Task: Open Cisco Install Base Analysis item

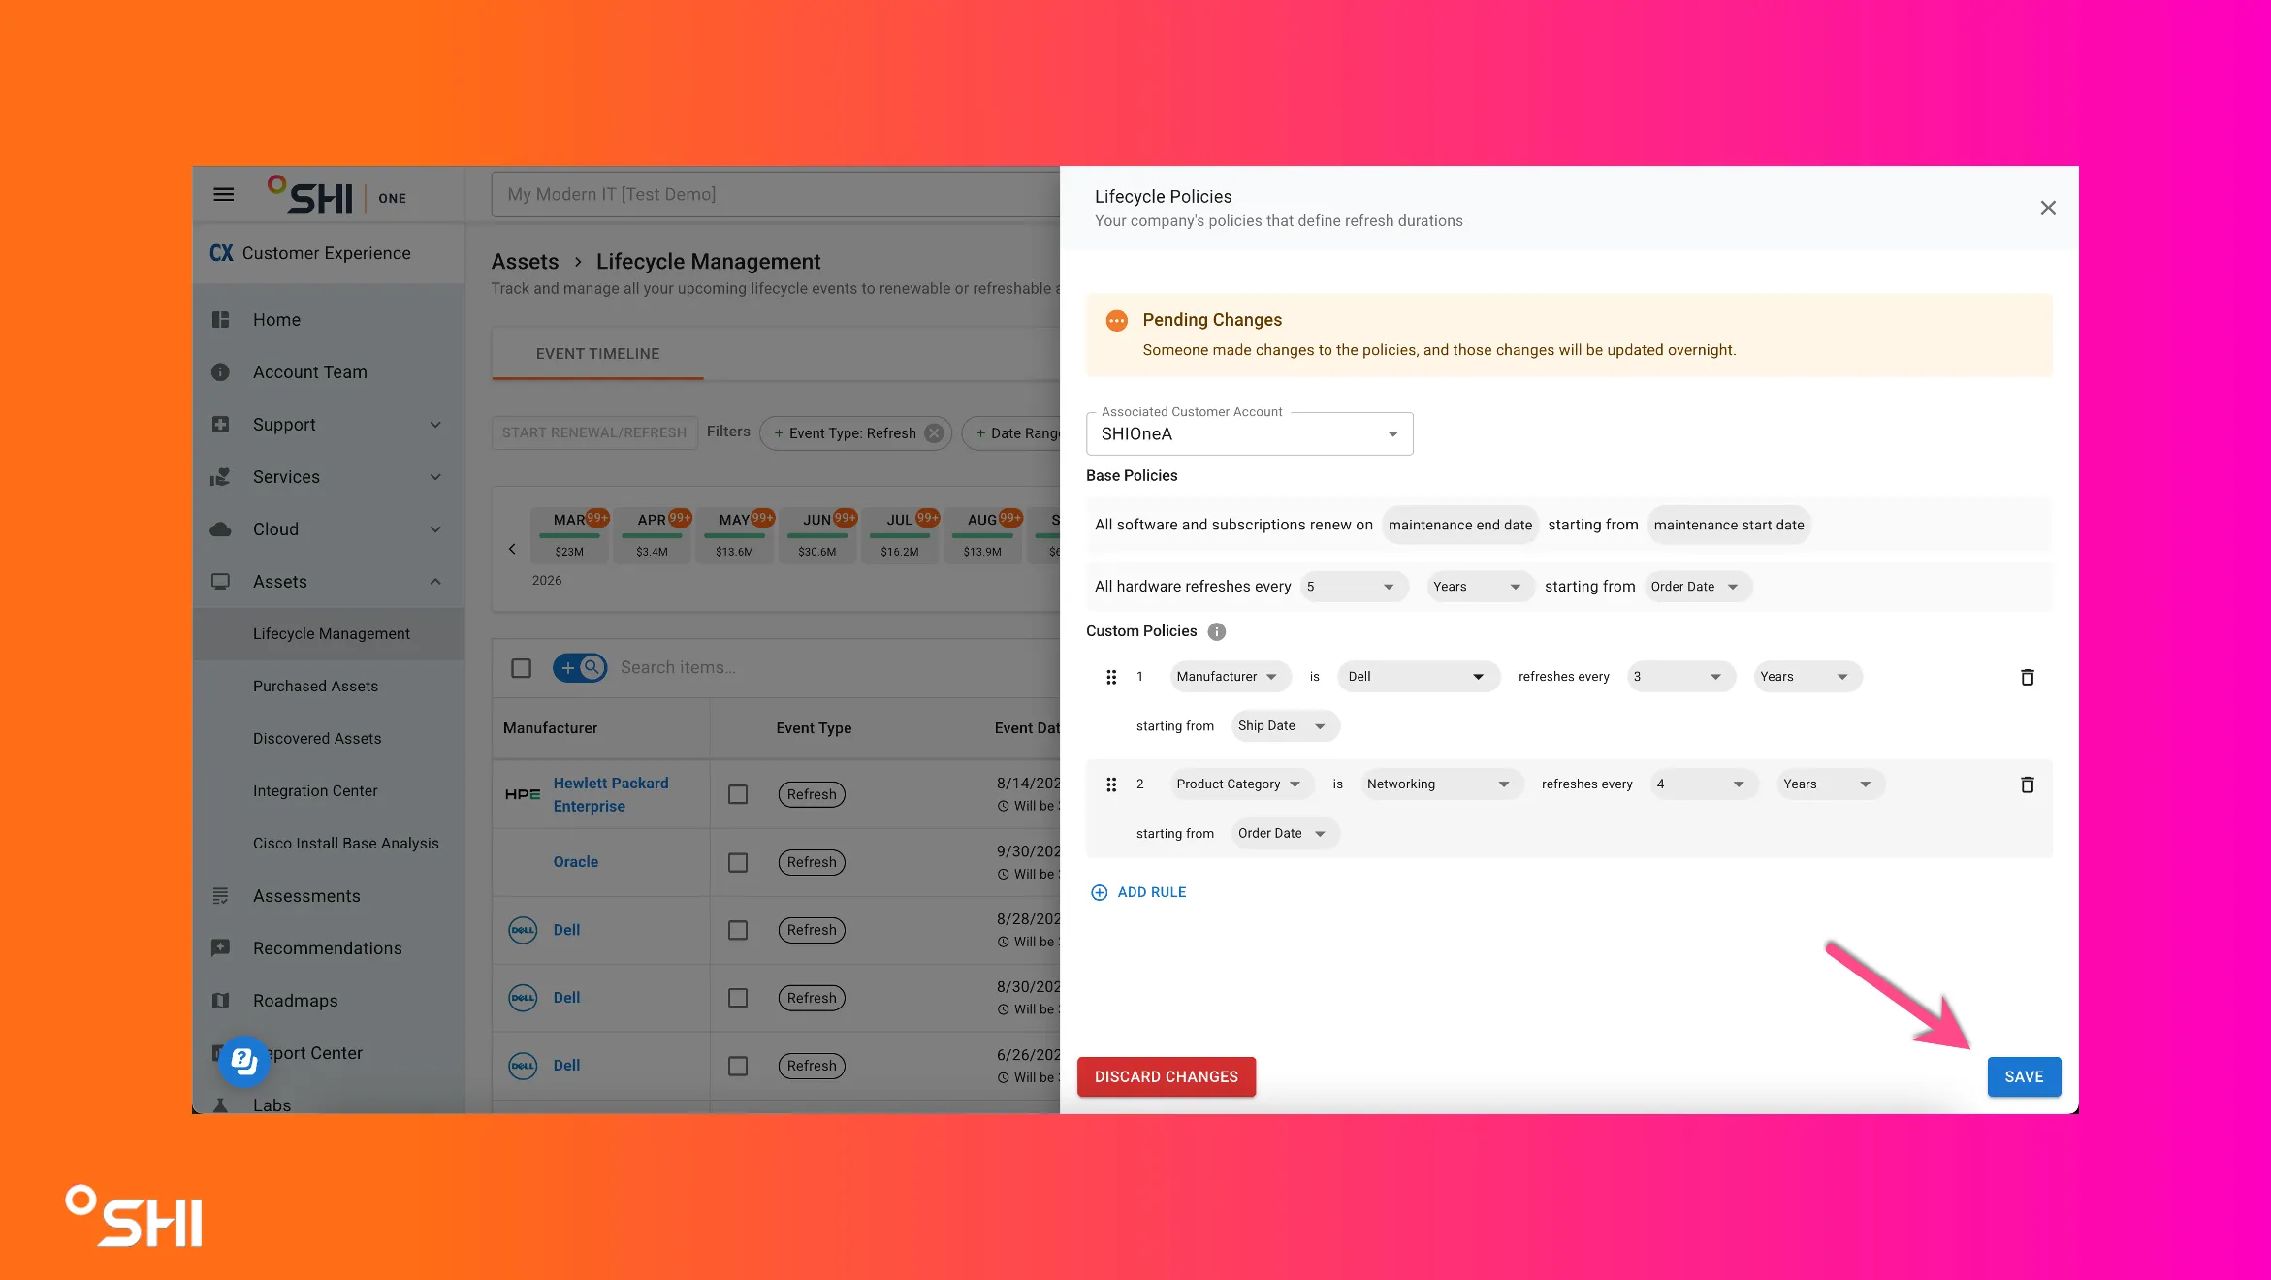Action: coord(346,844)
